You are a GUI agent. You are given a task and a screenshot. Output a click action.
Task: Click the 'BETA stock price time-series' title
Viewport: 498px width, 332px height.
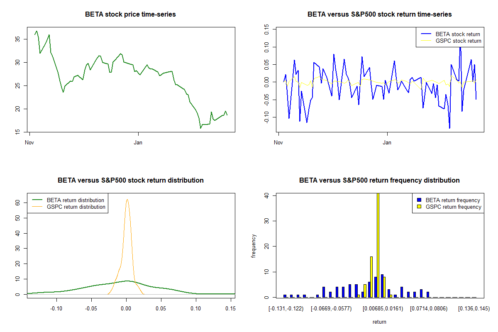[x=130, y=15]
